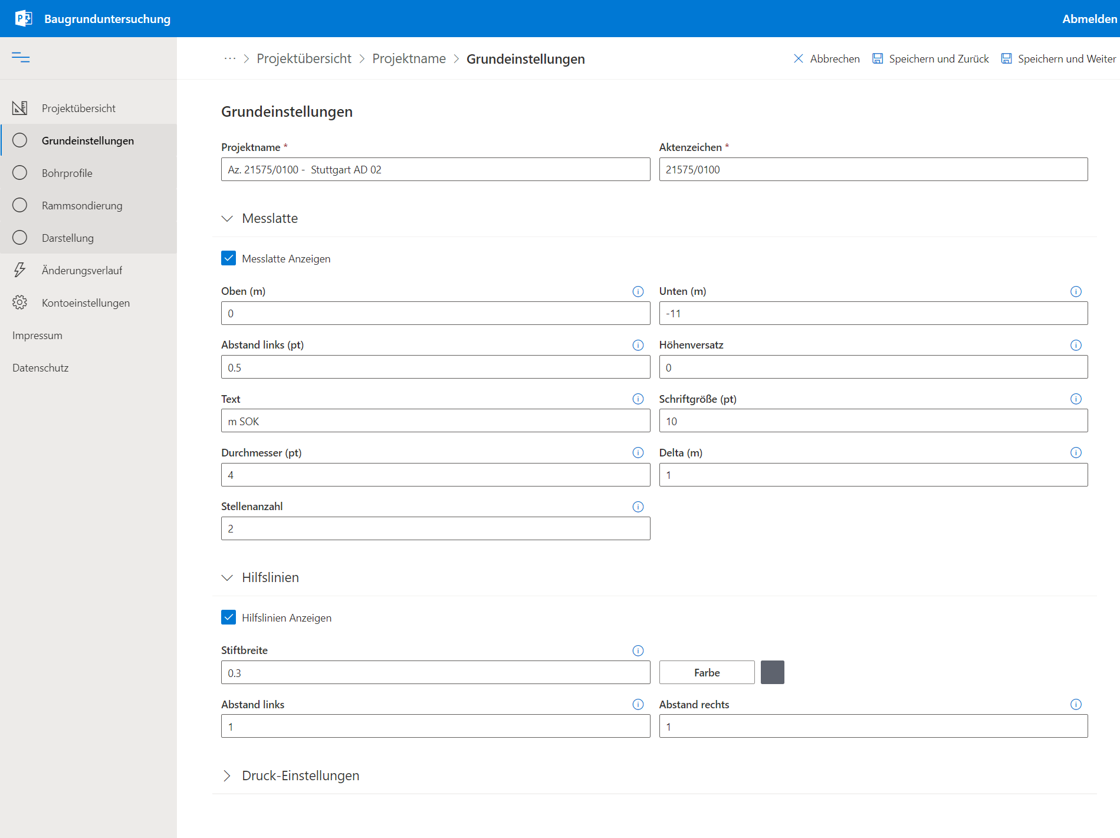Open Rammsondierung in the sidebar
The width and height of the screenshot is (1120, 838).
pos(82,205)
